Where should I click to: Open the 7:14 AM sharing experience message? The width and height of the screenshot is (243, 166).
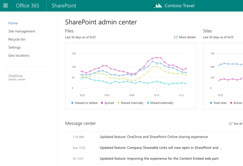pos(154,137)
